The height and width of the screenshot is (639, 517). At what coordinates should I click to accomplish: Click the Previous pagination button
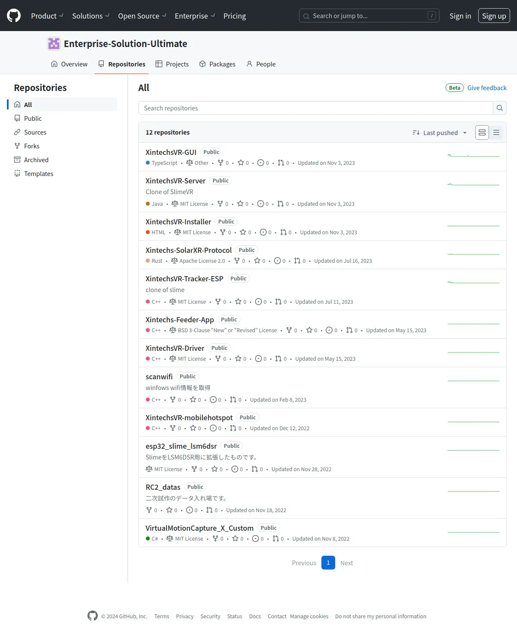click(x=304, y=563)
